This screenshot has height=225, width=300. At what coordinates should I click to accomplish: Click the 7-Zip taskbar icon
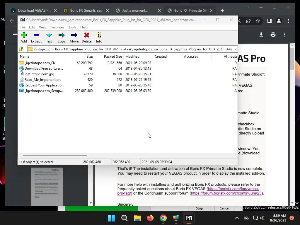click(x=189, y=218)
